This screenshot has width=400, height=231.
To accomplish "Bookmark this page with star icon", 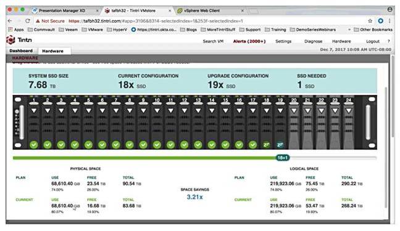I will (370, 21).
